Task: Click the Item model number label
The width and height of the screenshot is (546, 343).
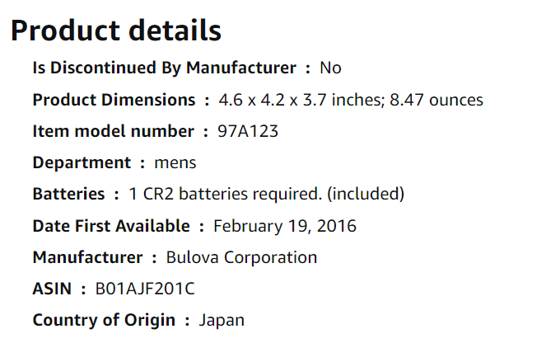Action: point(114,132)
